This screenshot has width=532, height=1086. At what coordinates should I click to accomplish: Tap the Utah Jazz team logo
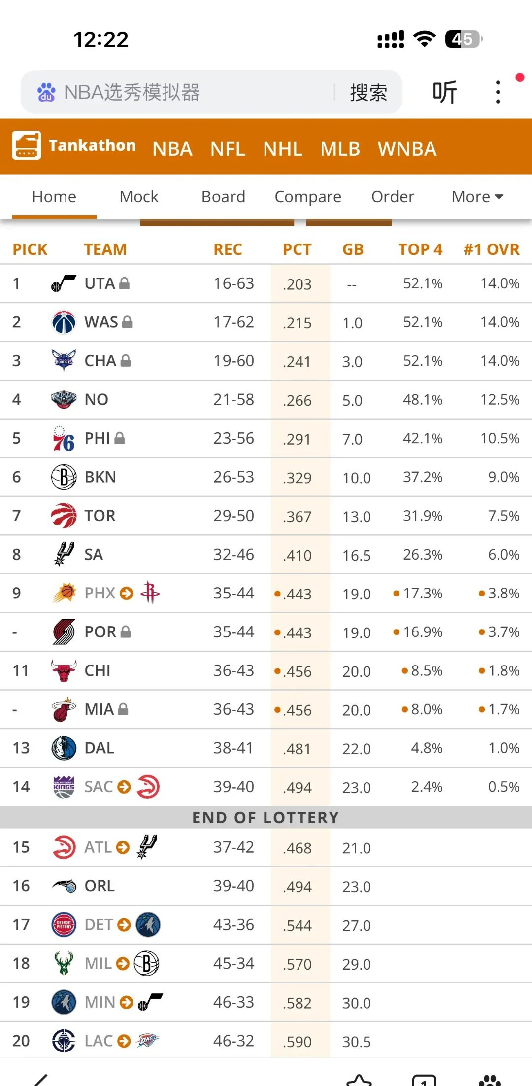click(x=64, y=283)
